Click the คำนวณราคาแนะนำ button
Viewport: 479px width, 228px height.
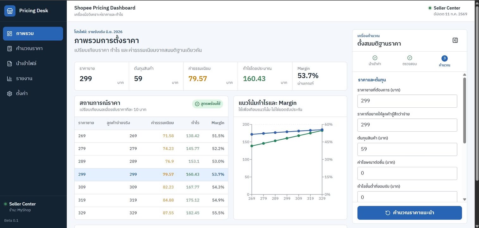(410, 213)
